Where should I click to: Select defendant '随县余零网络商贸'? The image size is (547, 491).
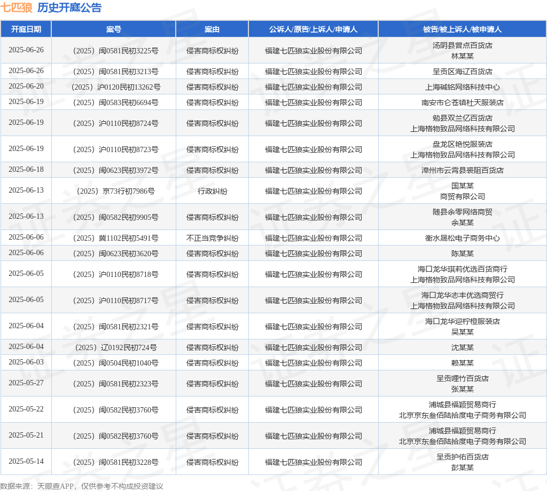click(462, 212)
